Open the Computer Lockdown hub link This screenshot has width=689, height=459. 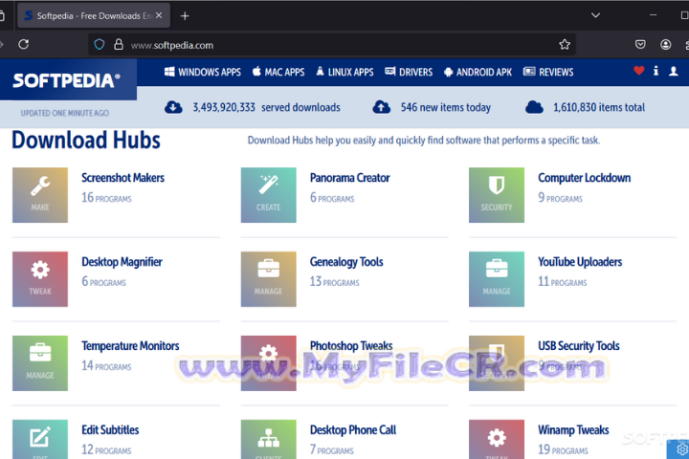[x=585, y=178]
